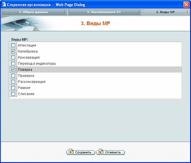Expand arrows on Общие данные tab
The height and width of the screenshot is (163, 191).
tap(65, 12)
